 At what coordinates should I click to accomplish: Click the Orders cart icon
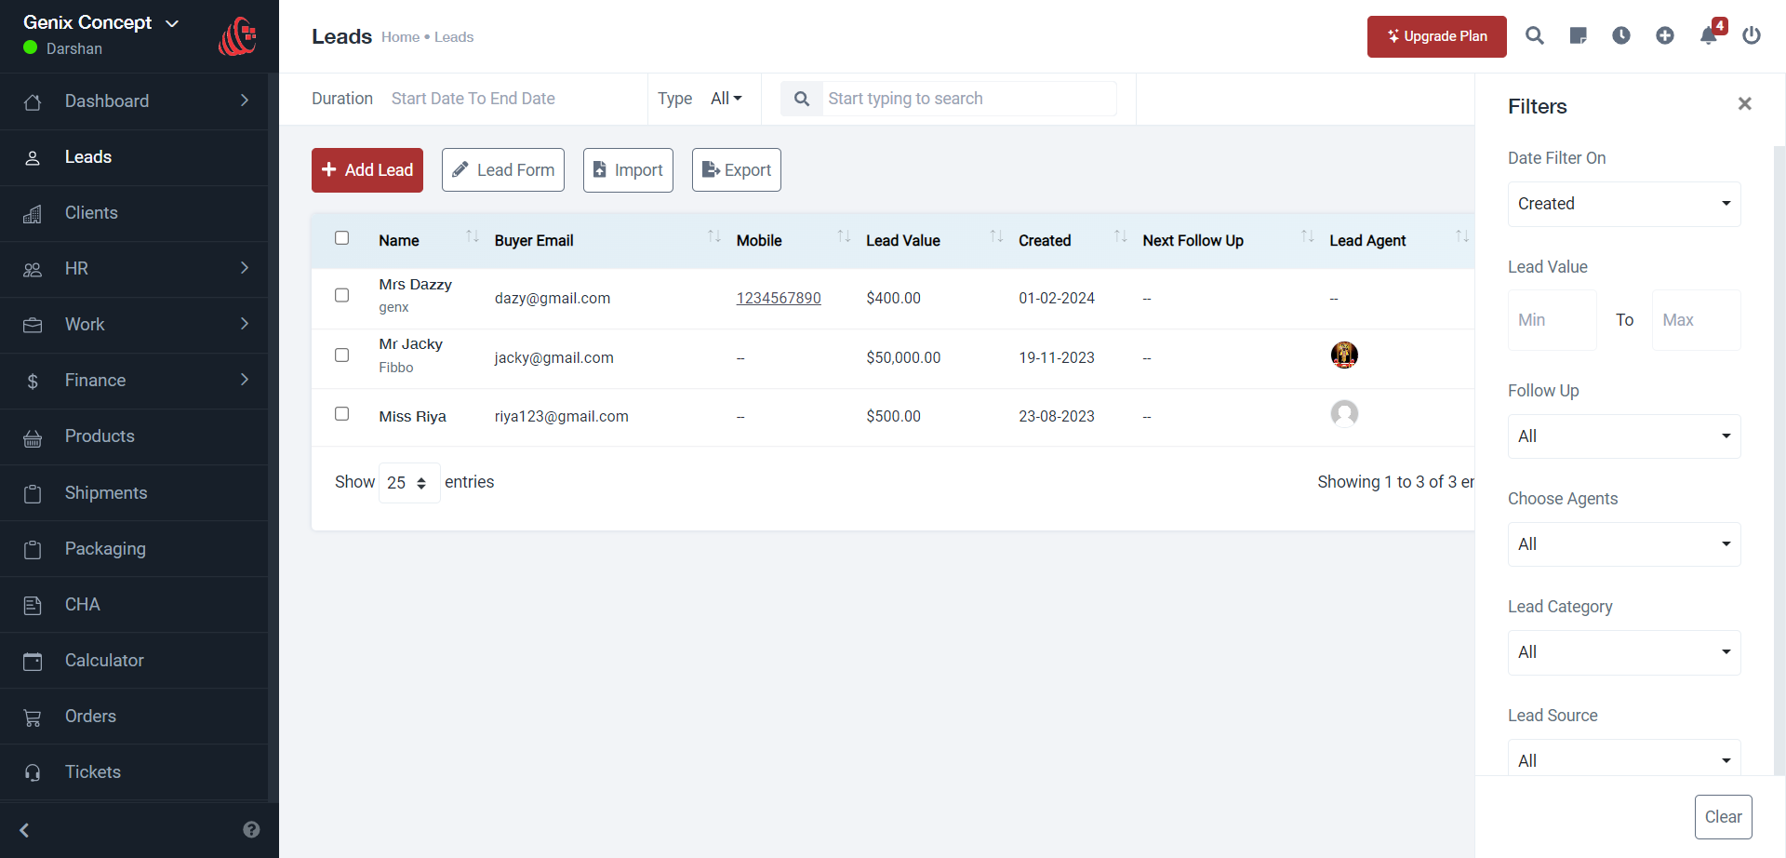coord(33,717)
